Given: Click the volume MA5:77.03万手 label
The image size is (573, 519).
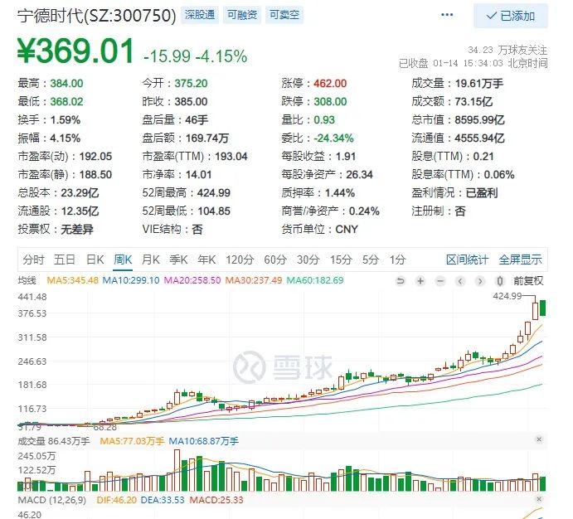Looking at the screenshot, I should (x=132, y=441).
